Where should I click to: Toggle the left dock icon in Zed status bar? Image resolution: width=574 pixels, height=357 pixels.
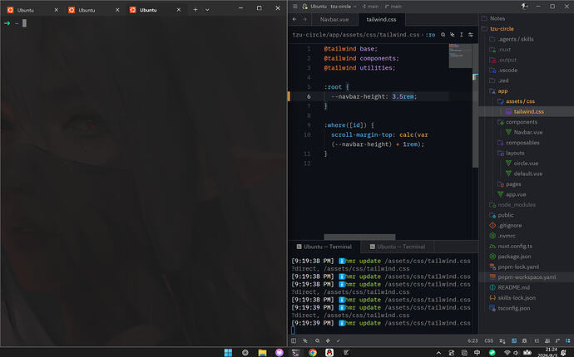(294, 340)
